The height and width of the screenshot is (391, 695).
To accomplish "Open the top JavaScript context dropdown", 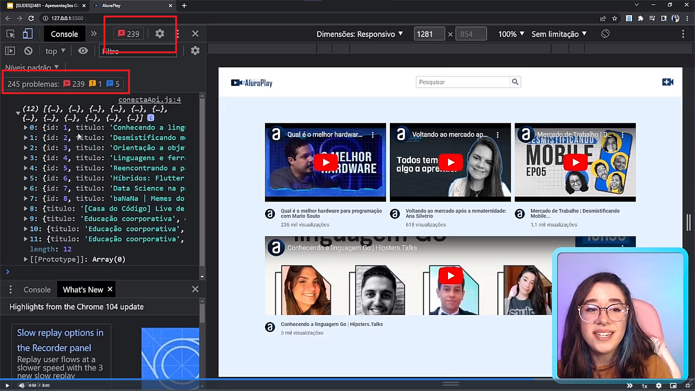I will [x=55, y=51].
